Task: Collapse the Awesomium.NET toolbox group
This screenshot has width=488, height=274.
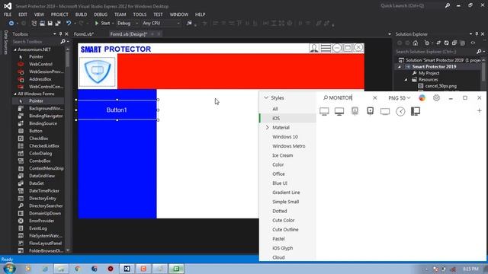Action: [x=15, y=49]
